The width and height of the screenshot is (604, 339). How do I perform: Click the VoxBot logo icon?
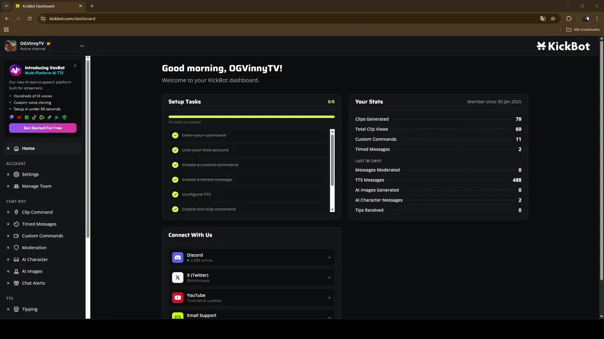[x=16, y=70]
